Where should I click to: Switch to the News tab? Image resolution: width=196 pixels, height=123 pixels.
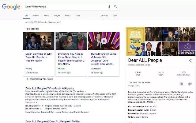pyautogui.click(x=46, y=15)
